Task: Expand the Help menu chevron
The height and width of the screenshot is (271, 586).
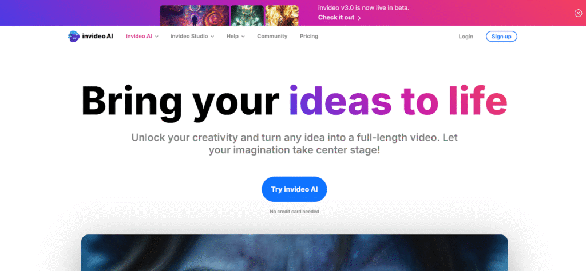Action: (x=243, y=37)
